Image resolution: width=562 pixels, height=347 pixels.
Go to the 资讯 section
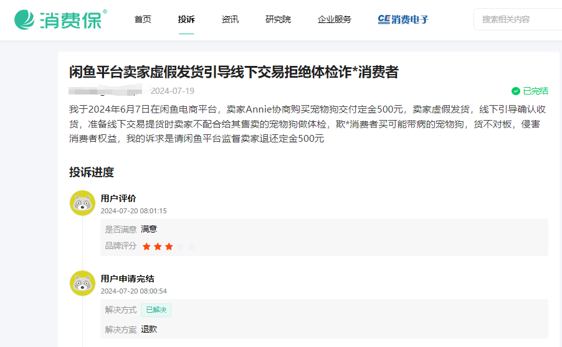tap(230, 19)
